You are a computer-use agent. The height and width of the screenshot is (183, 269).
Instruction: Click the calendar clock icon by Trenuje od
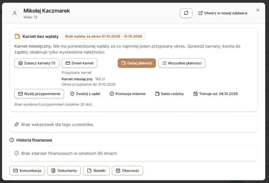click(x=196, y=94)
